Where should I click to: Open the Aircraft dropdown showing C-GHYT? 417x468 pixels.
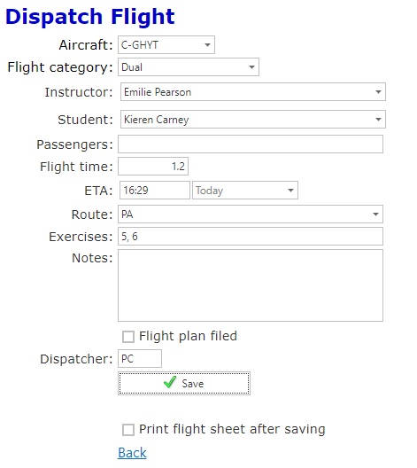click(x=166, y=45)
